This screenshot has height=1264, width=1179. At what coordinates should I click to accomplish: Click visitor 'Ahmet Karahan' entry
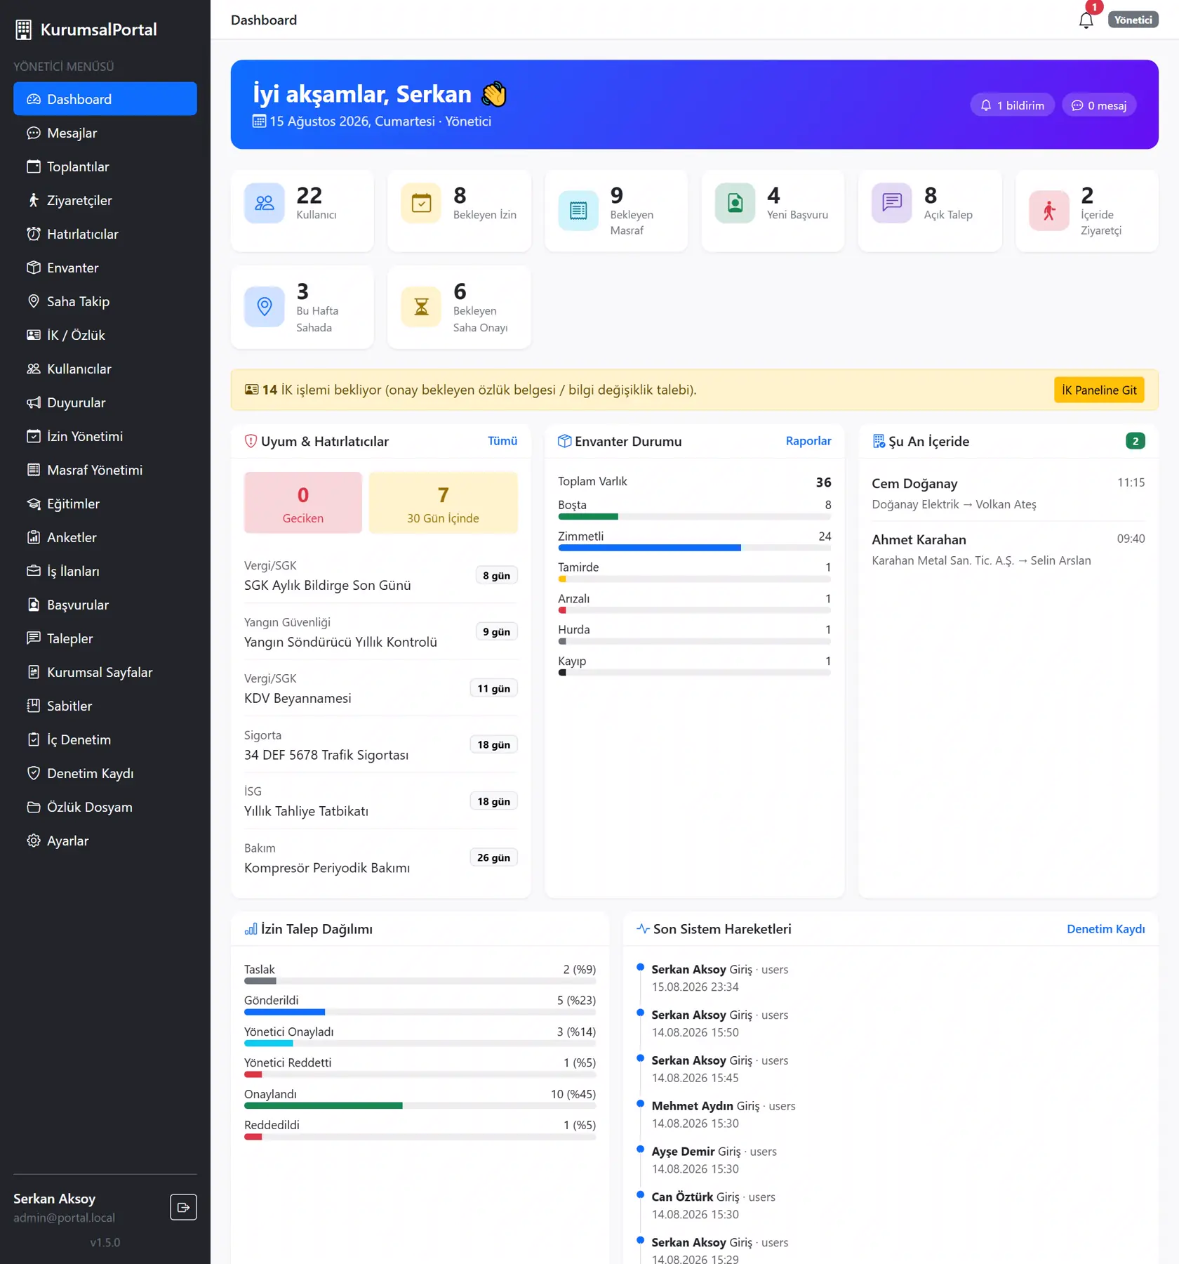(x=1008, y=549)
